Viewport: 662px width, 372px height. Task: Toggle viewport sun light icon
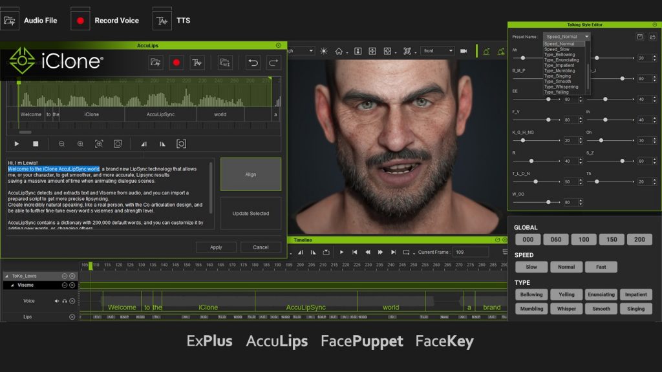click(x=324, y=51)
